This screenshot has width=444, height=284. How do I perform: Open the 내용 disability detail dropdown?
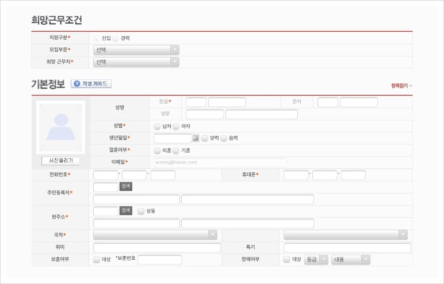tap(351, 260)
